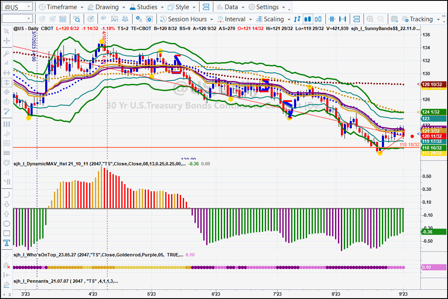
Task: Click the target with arrow icon
Action: coord(91,19)
